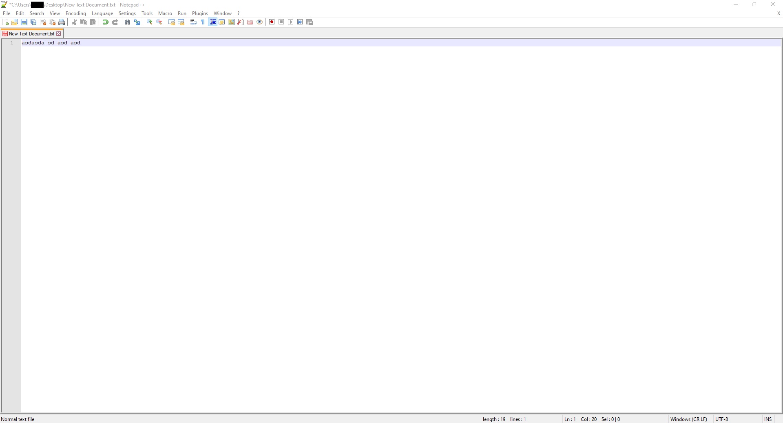
Task: Start recording a macro with the red record icon
Action: click(x=272, y=22)
